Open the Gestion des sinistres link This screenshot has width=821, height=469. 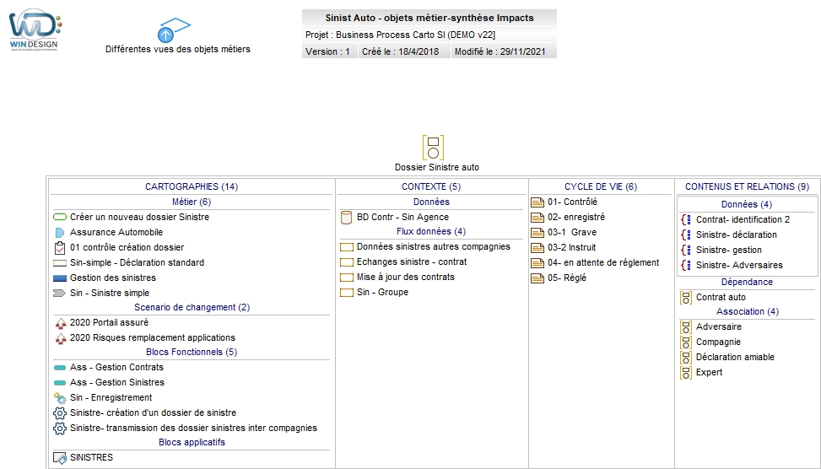pyautogui.click(x=112, y=278)
